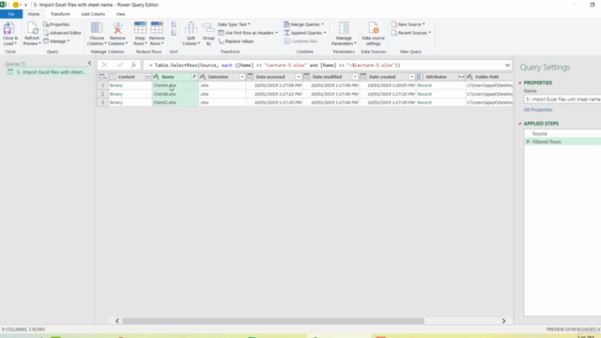Collapse the PROPERTIES section
Screen dimensions: 601x338
tap(520, 83)
